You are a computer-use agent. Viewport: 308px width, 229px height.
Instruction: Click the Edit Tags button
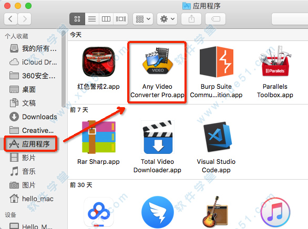point(215,19)
